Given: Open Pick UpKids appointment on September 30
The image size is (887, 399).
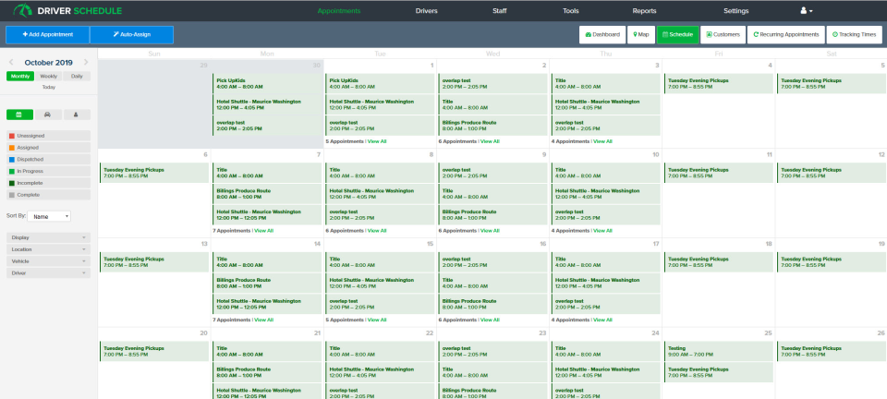Looking at the screenshot, I should [267, 84].
